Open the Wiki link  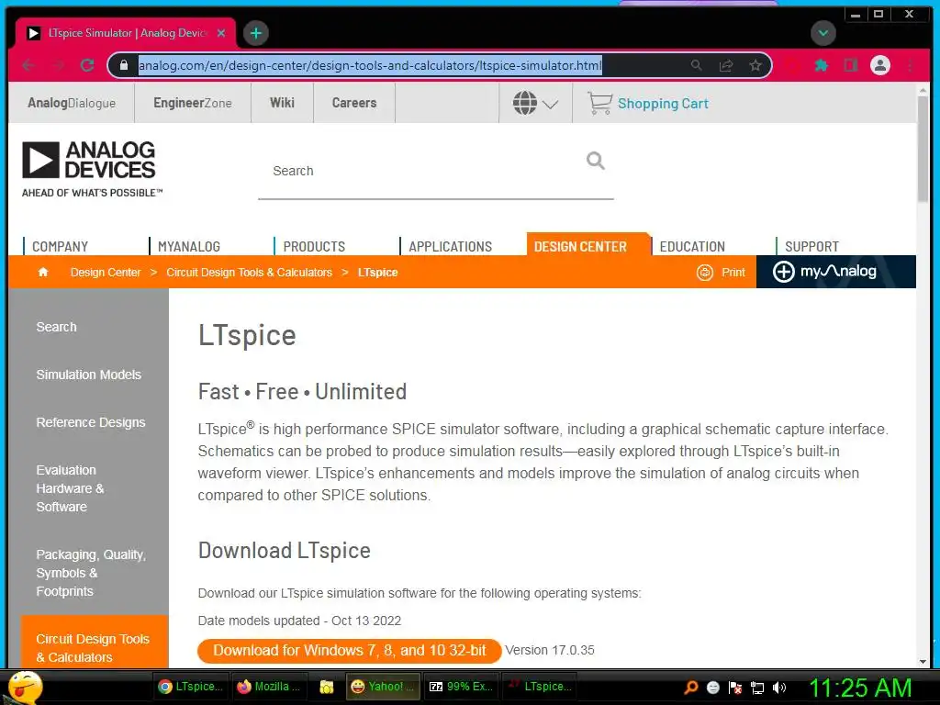(282, 103)
